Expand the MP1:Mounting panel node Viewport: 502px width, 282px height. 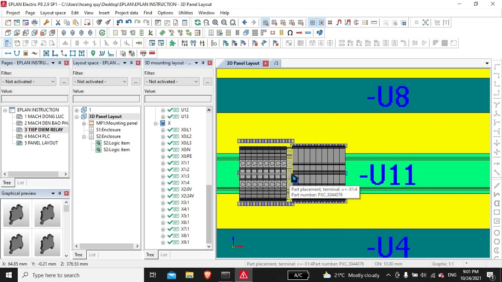click(x=84, y=123)
